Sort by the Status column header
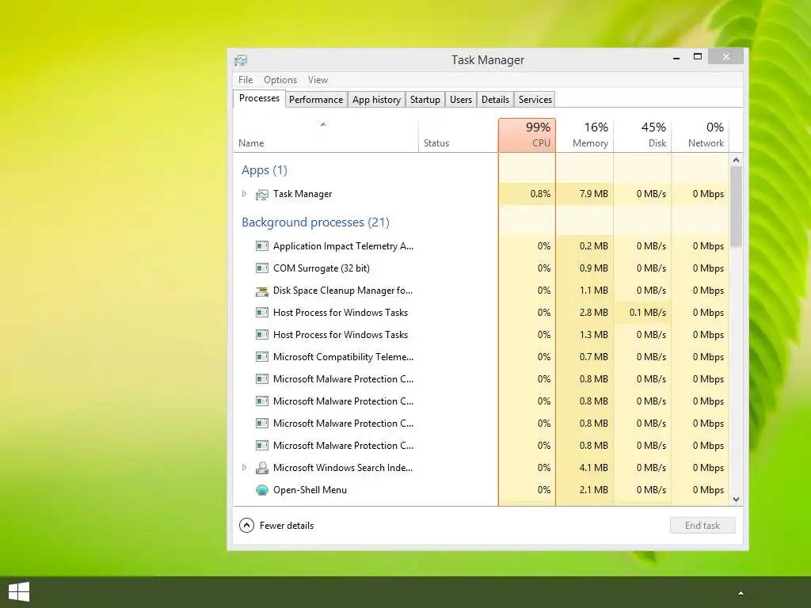The height and width of the screenshot is (608, 811). (458, 135)
